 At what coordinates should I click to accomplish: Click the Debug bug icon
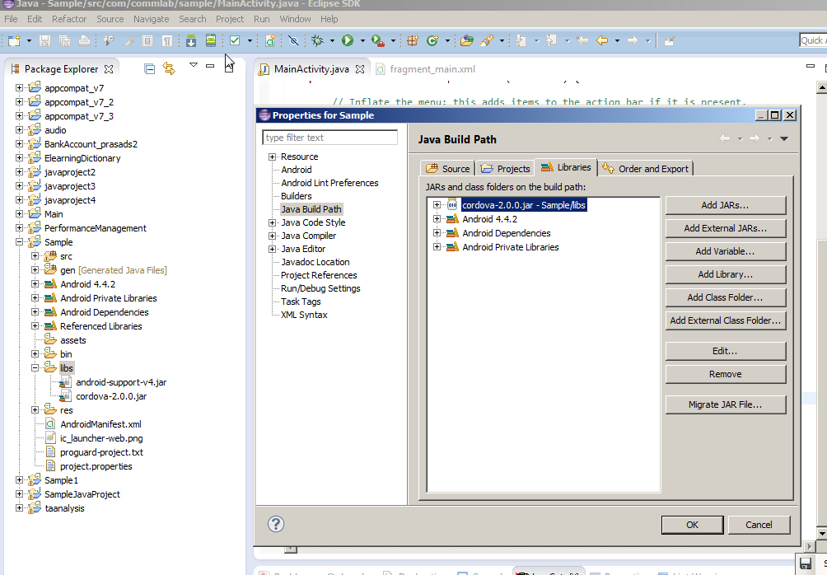pos(318,40)
